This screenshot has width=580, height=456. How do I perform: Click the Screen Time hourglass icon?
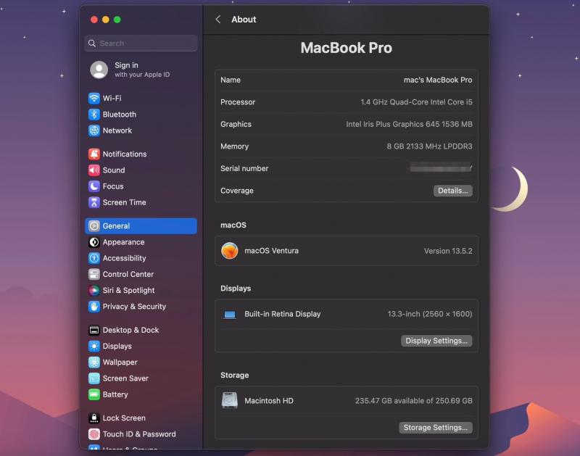[x=94, y=202]
